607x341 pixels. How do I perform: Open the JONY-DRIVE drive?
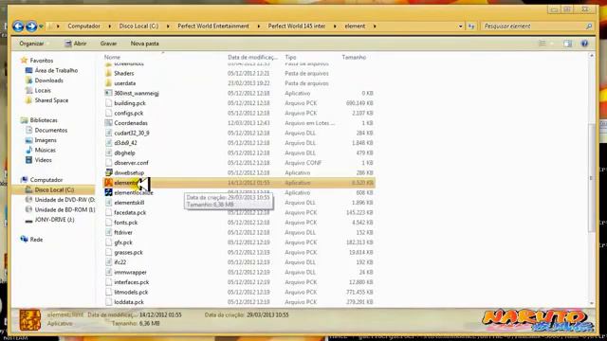click(x=54, y=220)
